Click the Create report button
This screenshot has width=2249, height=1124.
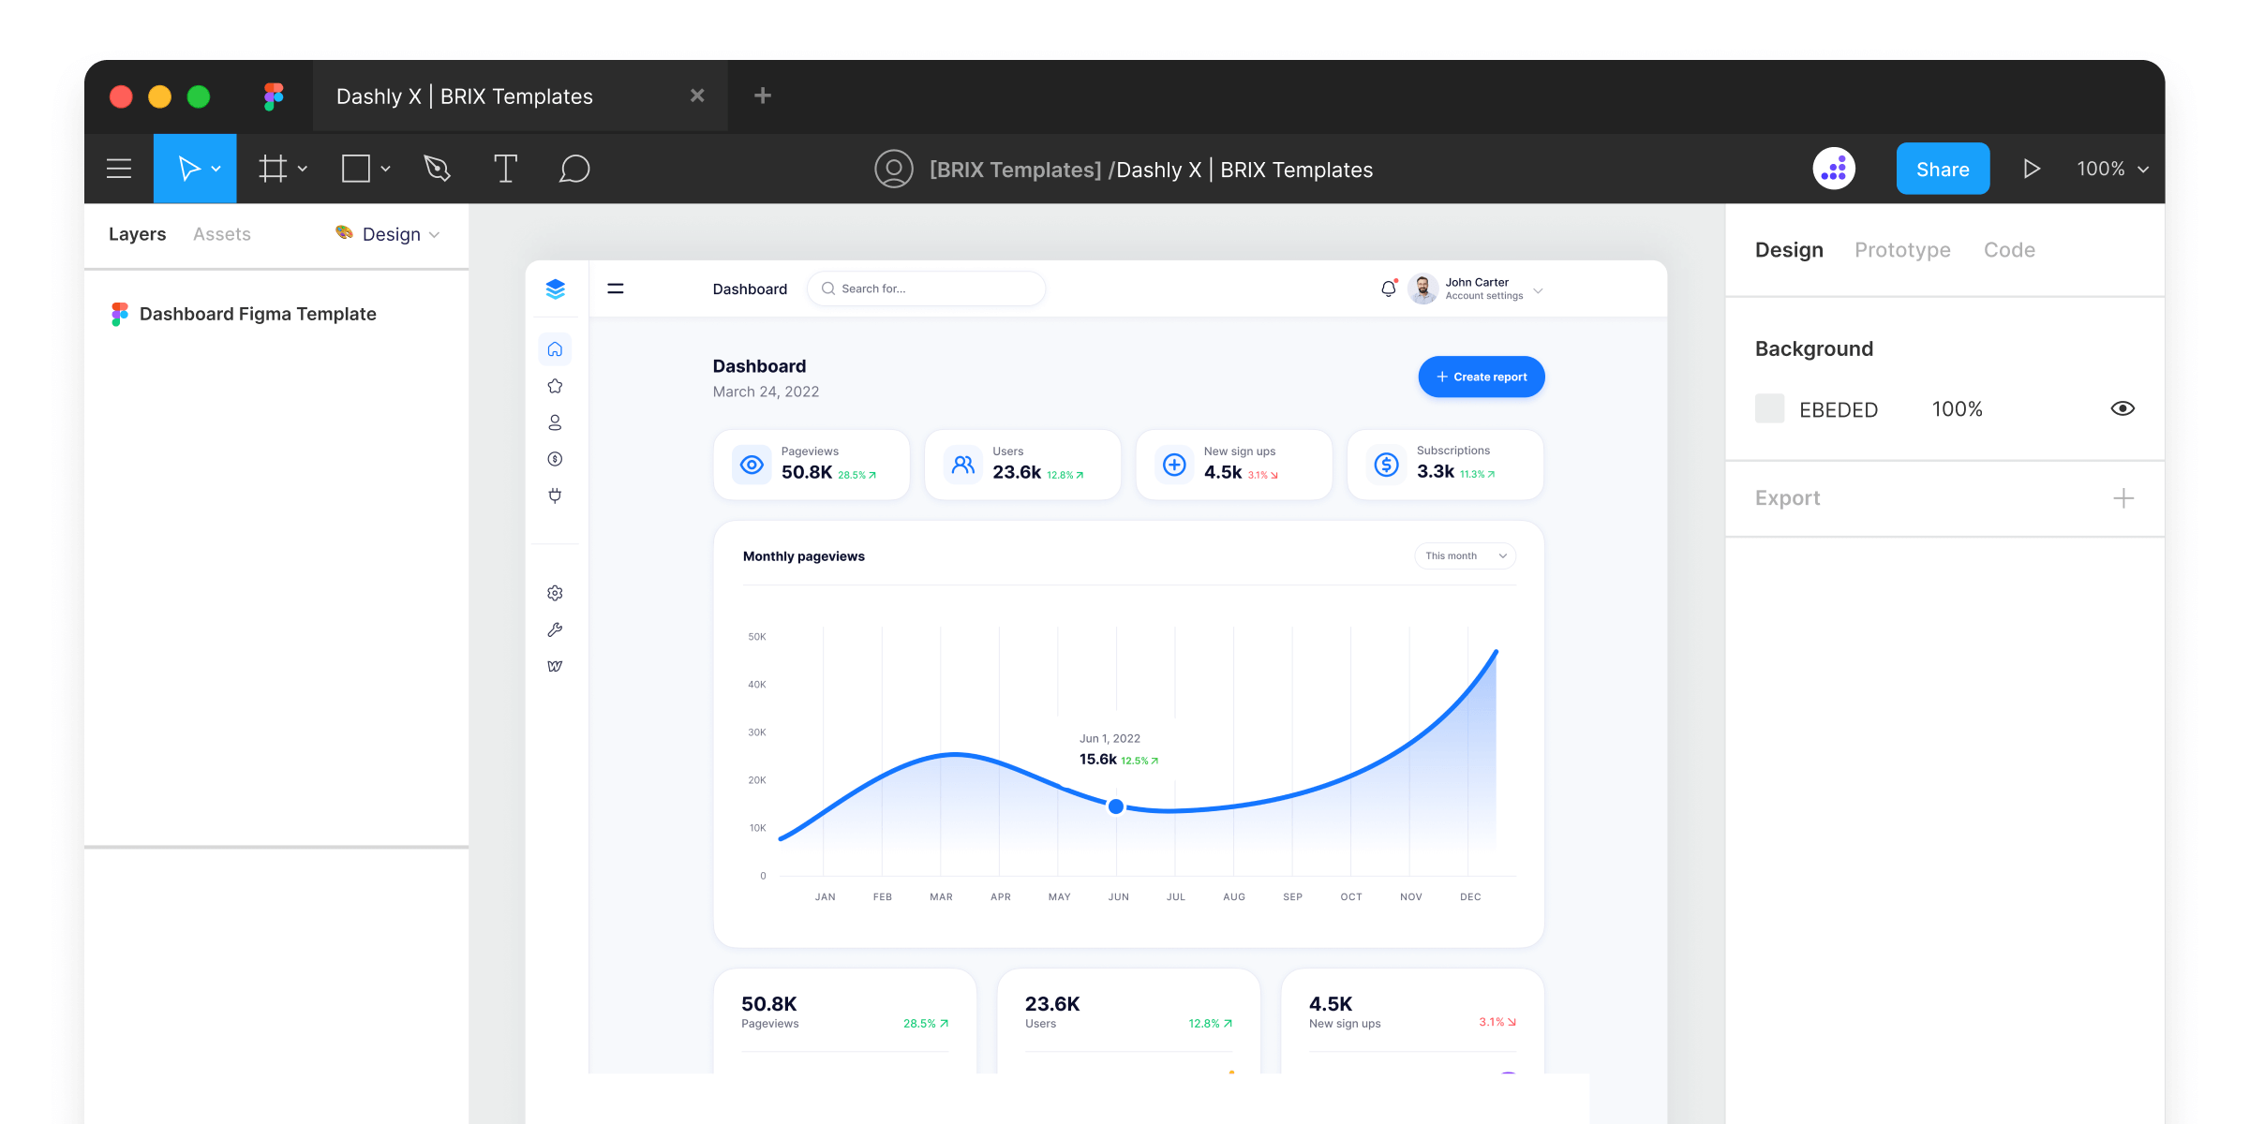tap(1483, 377)
